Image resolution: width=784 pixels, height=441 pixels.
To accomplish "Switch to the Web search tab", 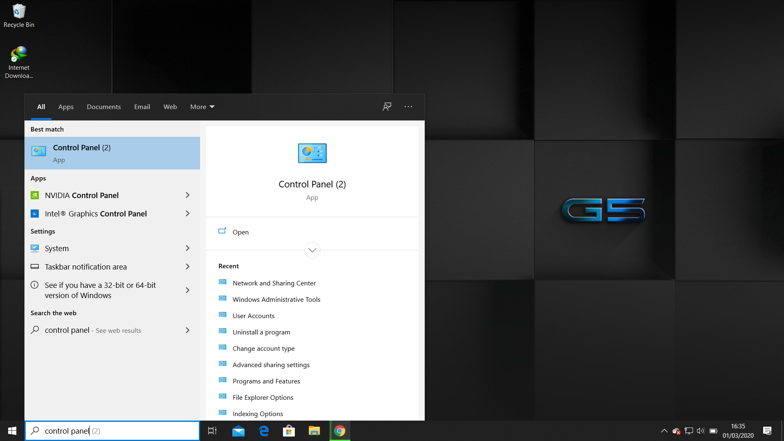I will [x=170, y=107].
